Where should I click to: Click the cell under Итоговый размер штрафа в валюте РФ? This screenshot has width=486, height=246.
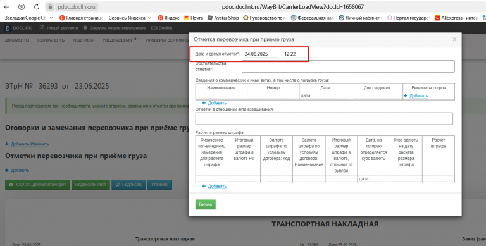click(x=244, y=178)
